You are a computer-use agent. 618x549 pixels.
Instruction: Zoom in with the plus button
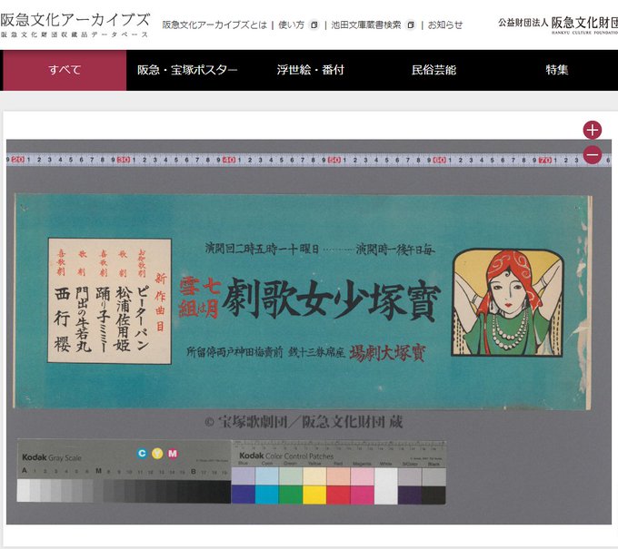(593, 131)
